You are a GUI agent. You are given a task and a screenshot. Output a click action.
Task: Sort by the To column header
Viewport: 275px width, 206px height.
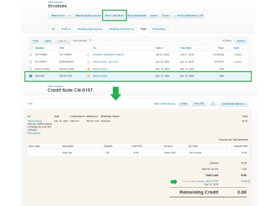[x=95, y=48]
